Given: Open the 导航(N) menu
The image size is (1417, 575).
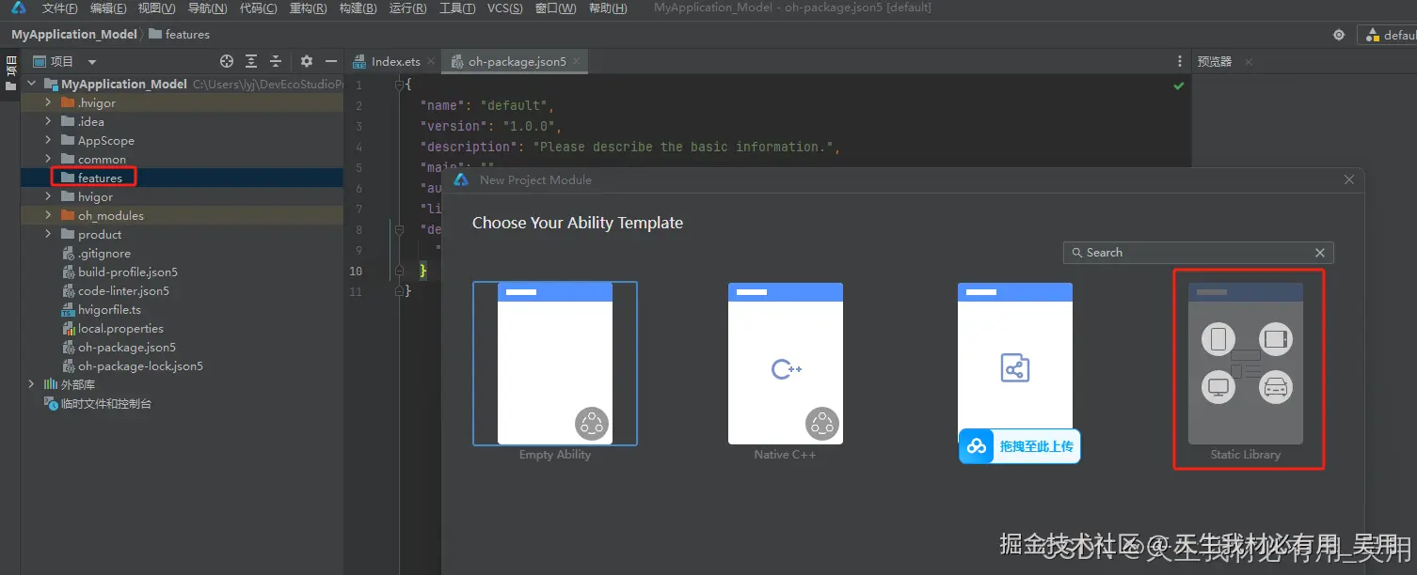Looking at the screenshot, I should pos(207,8).
